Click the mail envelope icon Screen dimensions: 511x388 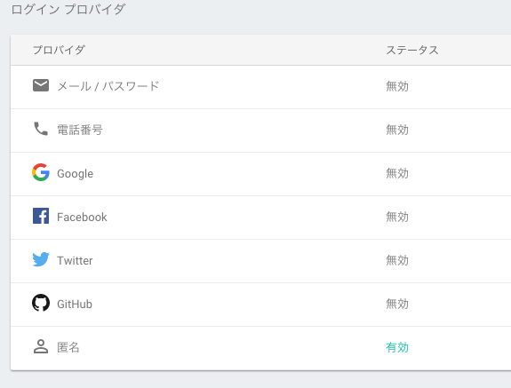41,85
